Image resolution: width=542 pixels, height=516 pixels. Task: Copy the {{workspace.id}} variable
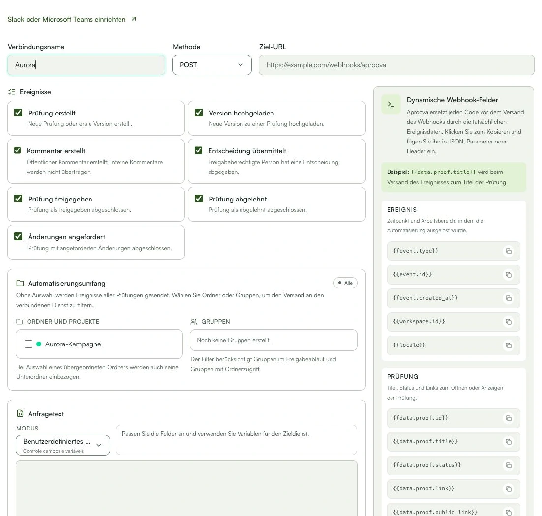[508, 322]
